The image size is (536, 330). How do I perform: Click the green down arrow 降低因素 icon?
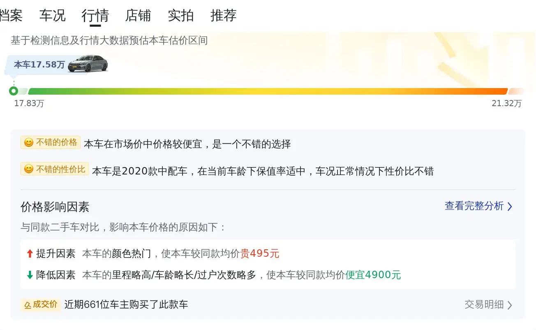30,275
